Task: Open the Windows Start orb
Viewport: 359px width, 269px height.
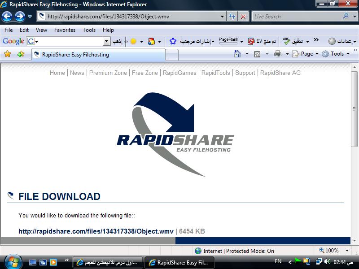Action: point(13,262)
